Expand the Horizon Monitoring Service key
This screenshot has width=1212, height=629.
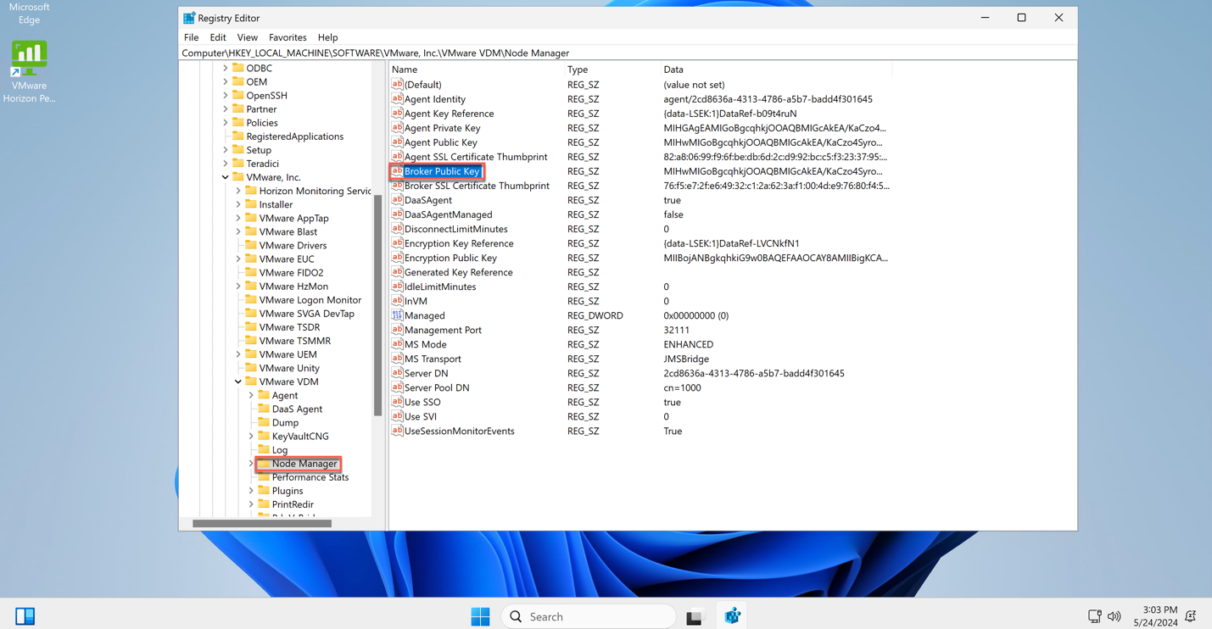click(x=238, y=191)
